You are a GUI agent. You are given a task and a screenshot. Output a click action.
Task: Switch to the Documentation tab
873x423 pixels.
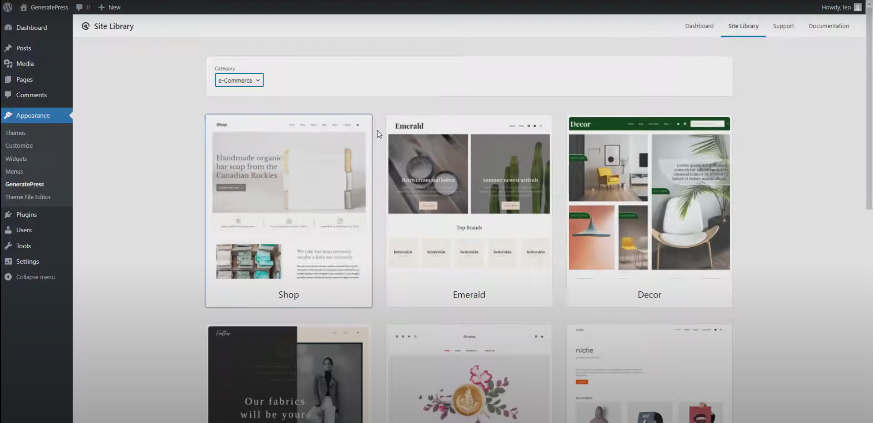click(829, 26)
